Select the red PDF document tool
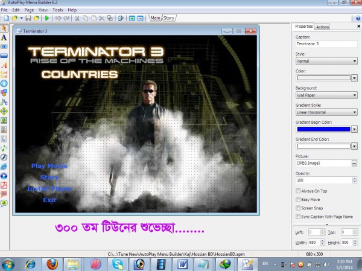Screen dimensions: 362x271 coord(4,185)
